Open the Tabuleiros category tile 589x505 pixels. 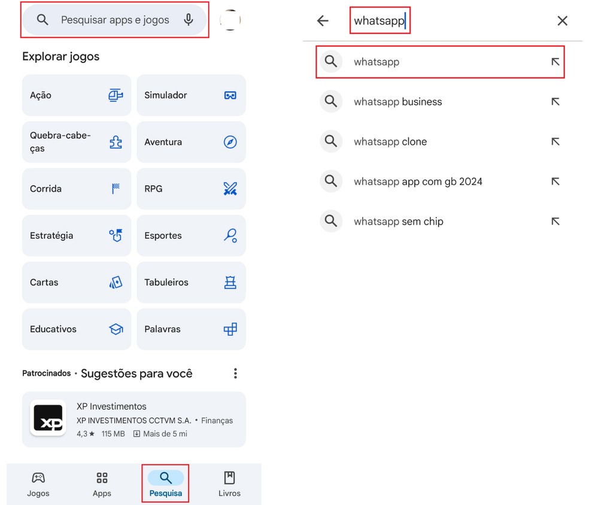pos(191,282)
